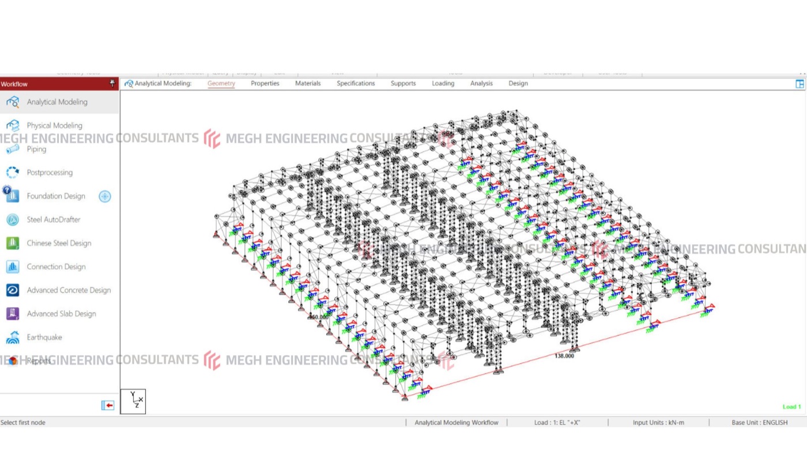Click the Reports workflow icon
The height and width of the screenshot is (453, 807).
(13, 361)
